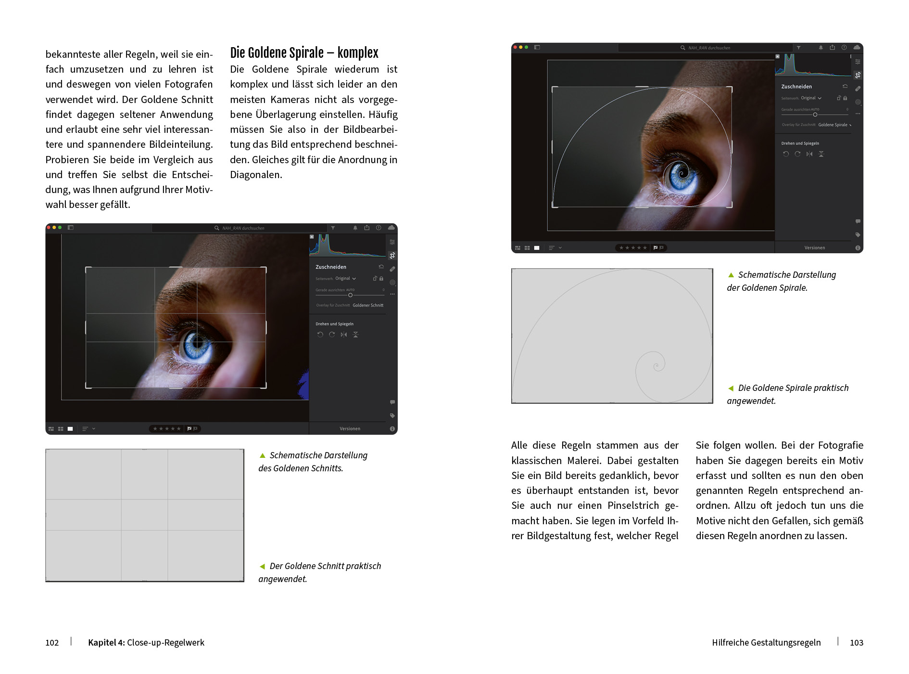The height and width of the screenshot is (674, 909).
Task: Toggle the left panel sidebar in the Goldene Spirale window
Action: pyautogui.click(x=537, y=47)
